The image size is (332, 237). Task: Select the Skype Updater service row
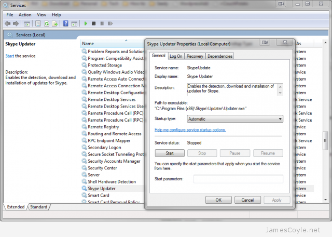pyautogui.click(x=112, y=189)
